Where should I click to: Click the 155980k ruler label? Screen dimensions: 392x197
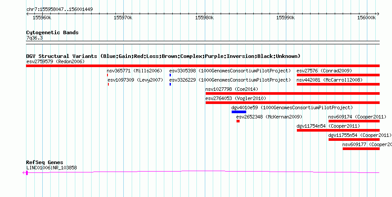coord(204,18)
